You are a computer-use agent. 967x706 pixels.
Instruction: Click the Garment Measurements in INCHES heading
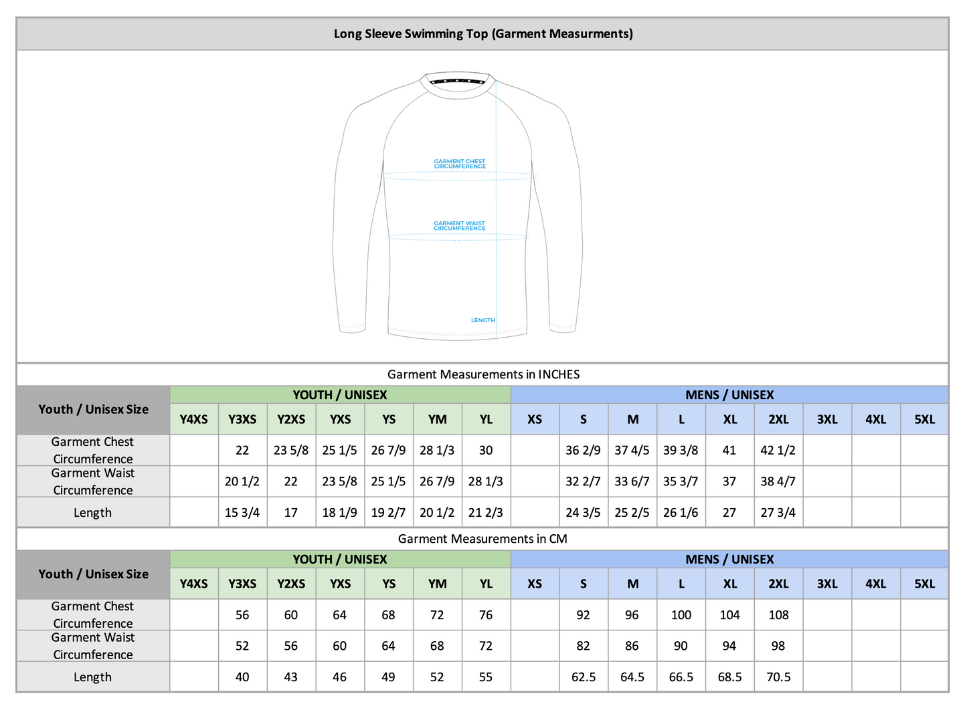(x=483, y=374)
